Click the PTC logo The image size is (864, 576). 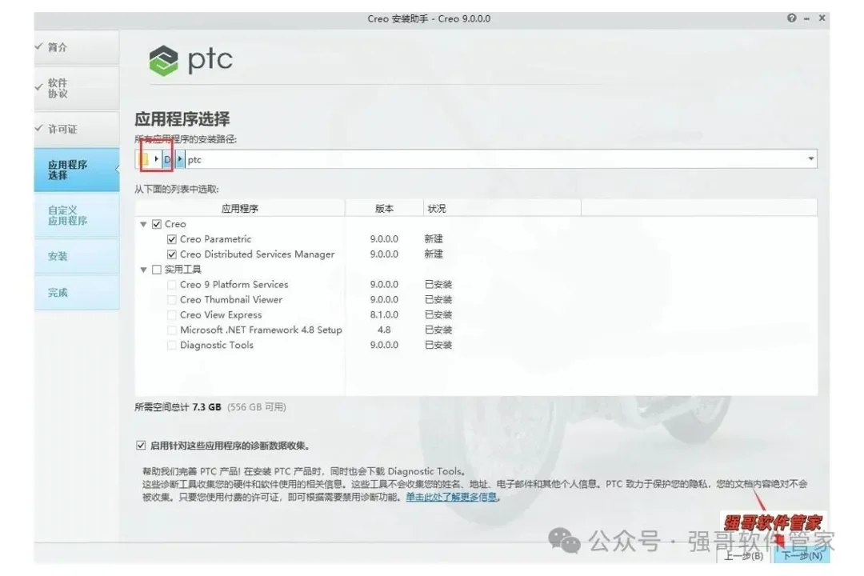(190, 60)
